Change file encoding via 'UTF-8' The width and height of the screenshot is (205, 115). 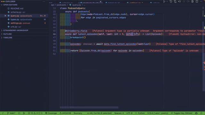pos(129,113)
